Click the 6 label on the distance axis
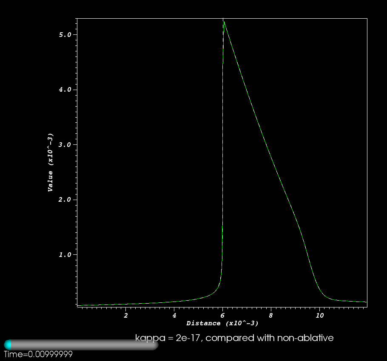The width and height of the screenshot is (387, 361). click(x=222, y=316)
